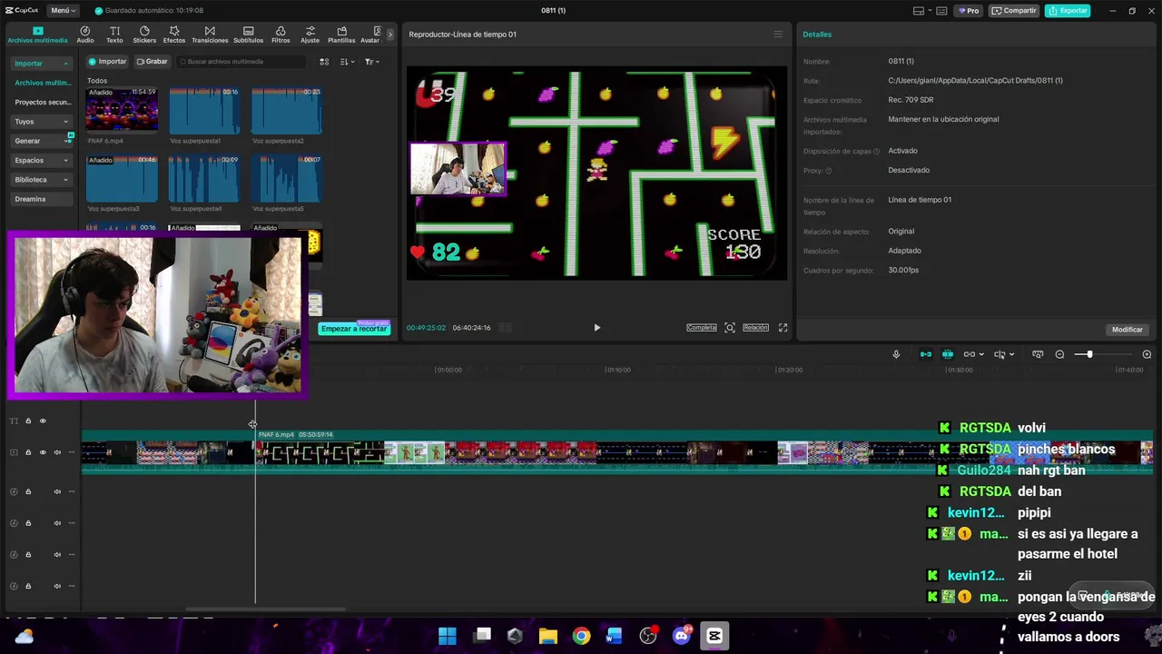The width and height of the screenshot is (1162, 654).
Task: Open the preview zoom scan icon
Action: click(x=730, y=328)
